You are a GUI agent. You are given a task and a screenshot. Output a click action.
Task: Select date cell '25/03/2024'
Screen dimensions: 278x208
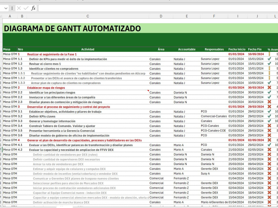(x=236, y=164)
